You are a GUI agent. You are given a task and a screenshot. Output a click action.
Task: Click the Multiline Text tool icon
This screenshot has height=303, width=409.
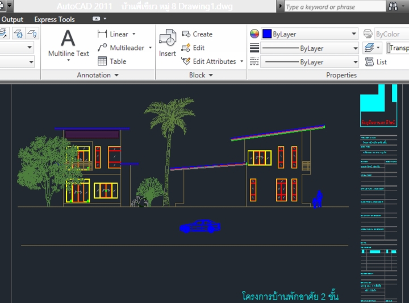[x=68, y=38]
